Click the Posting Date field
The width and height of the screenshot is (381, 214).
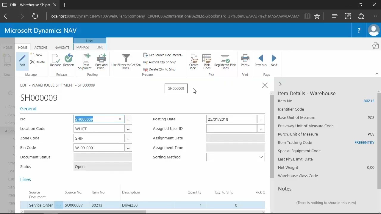click(232, 119)
